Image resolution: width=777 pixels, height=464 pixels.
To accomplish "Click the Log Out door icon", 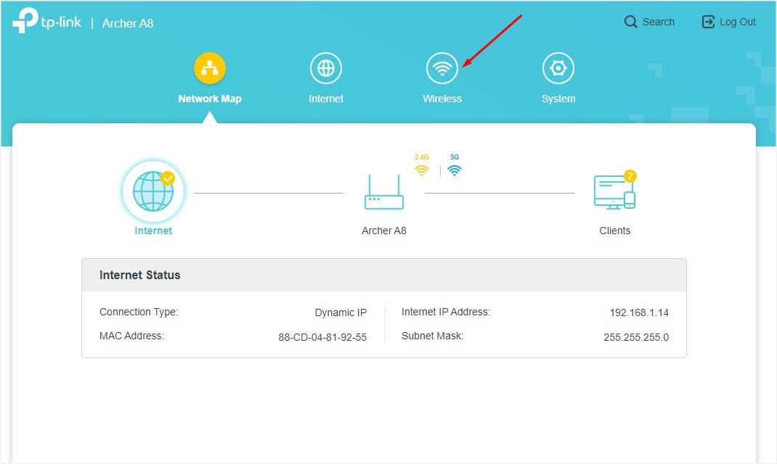I will (708, 22).
